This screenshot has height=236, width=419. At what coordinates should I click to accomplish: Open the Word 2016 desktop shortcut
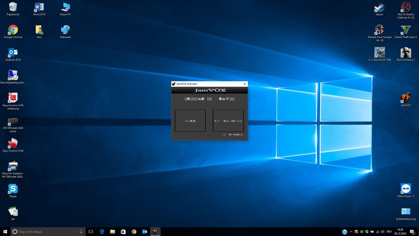[x=39, y=9]
